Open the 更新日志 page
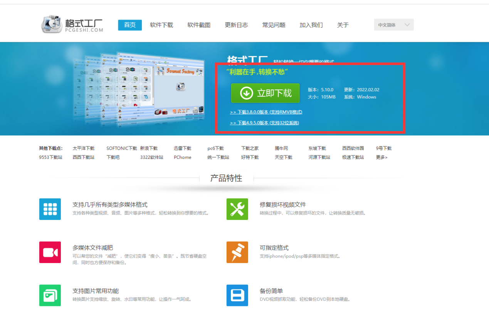The image size is (489, 313). pyautogui.click(x=236, y=25)
